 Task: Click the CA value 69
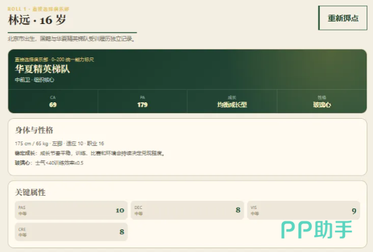[x=53, y=105]
